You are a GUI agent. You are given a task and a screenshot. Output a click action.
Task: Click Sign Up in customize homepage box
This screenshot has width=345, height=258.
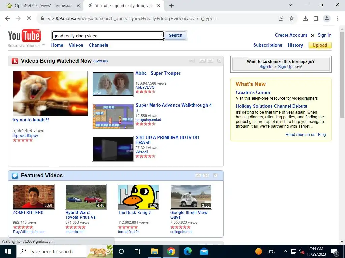285,67
